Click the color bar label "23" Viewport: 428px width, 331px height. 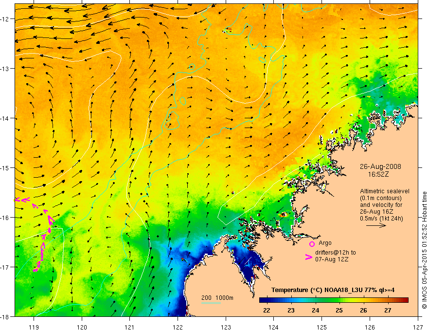(x=291, y=310)
